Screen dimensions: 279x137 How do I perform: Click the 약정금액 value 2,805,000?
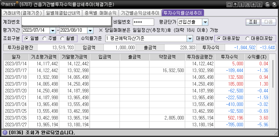click(174, 118)
